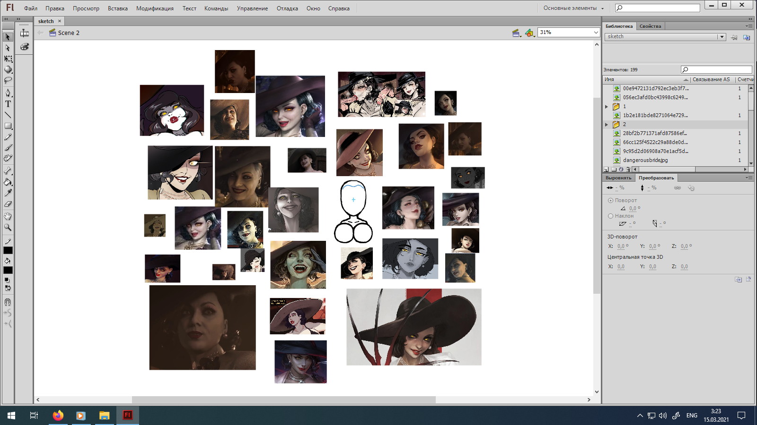Expand library folder 1
Screen dimensions: 757x425
tap(607, 107)
